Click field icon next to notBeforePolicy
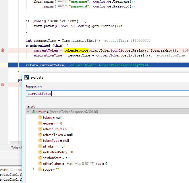Image resolution: width=189 pixels, height=183 pixels. point(40,152)
